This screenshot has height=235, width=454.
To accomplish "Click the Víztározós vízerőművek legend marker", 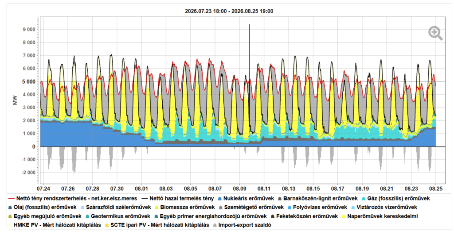I will (352, 208).
